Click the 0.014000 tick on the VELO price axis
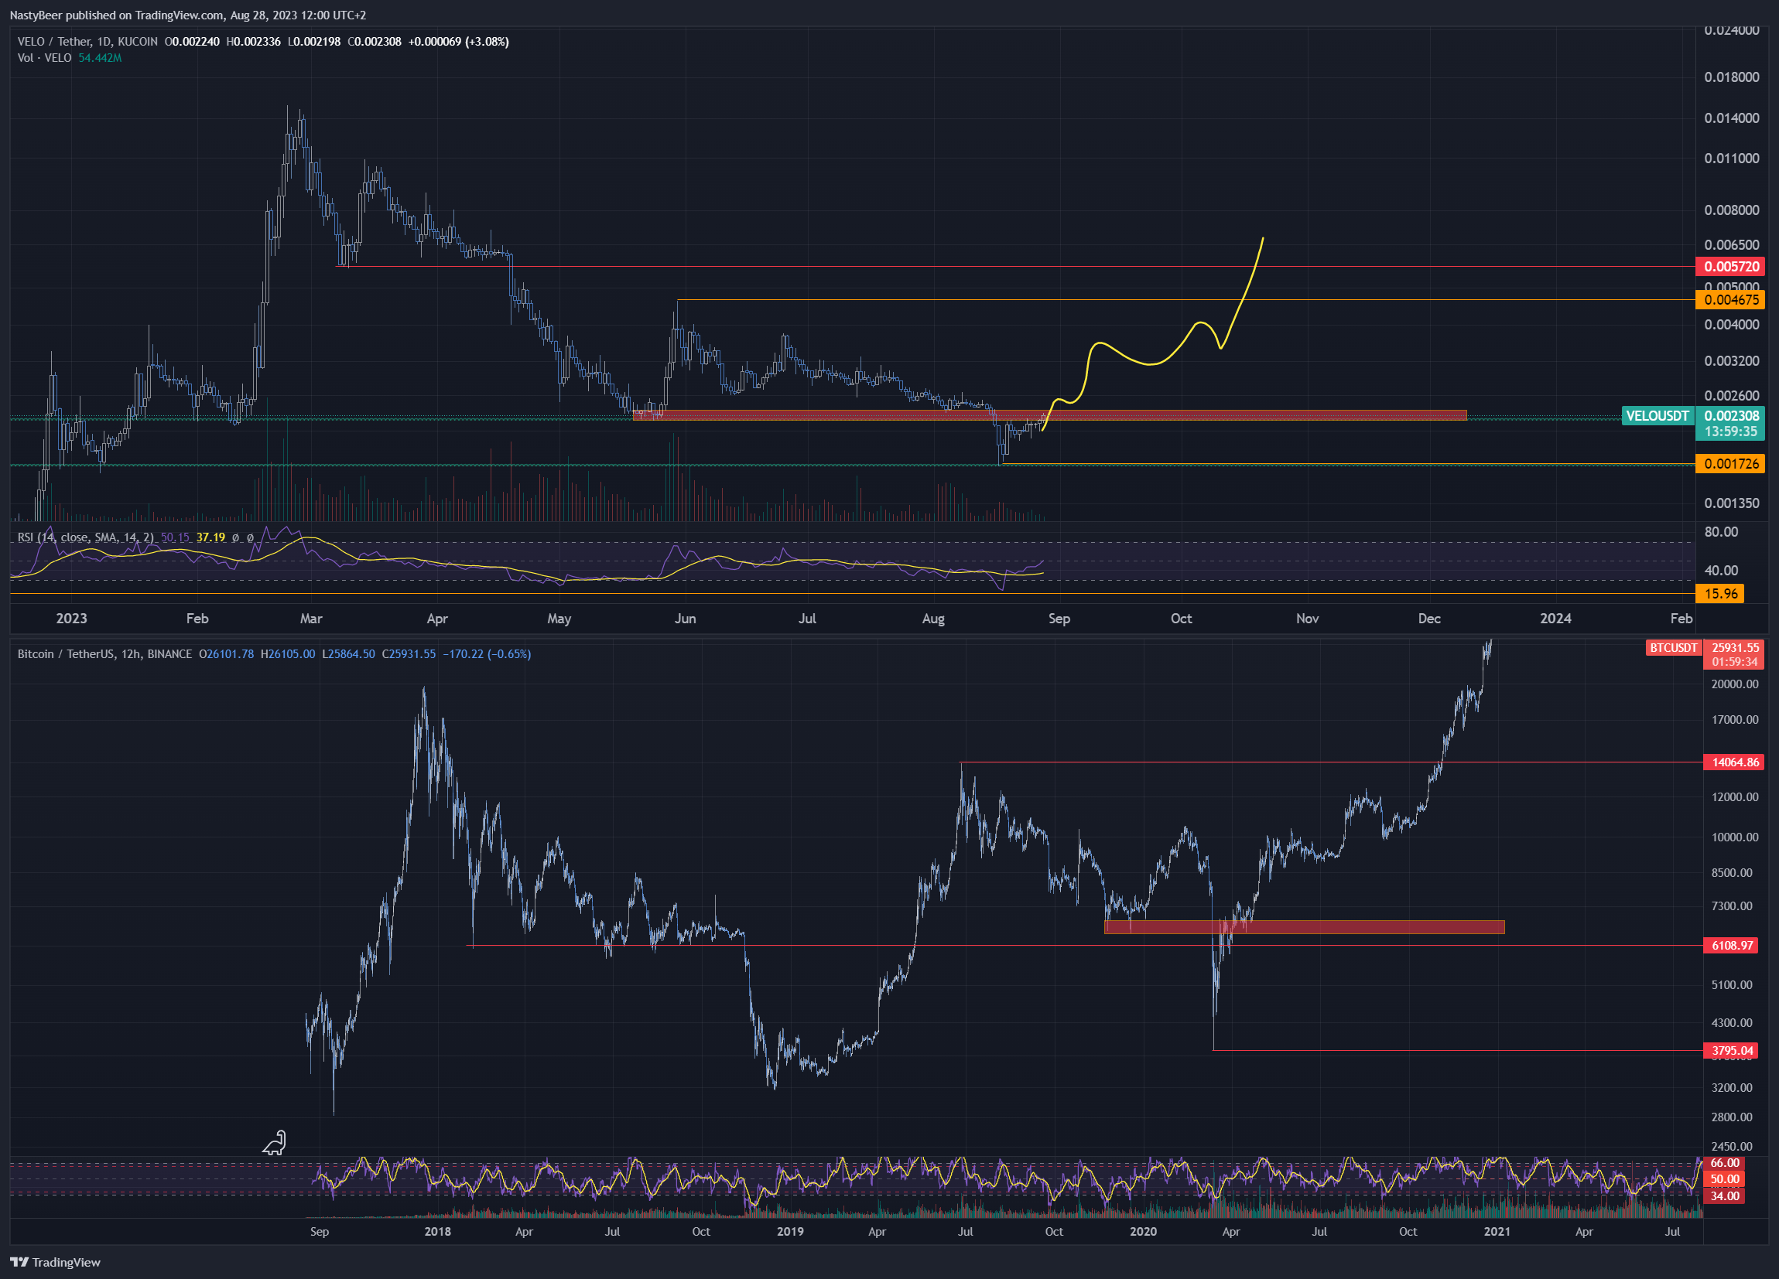 click(1732, 118)
